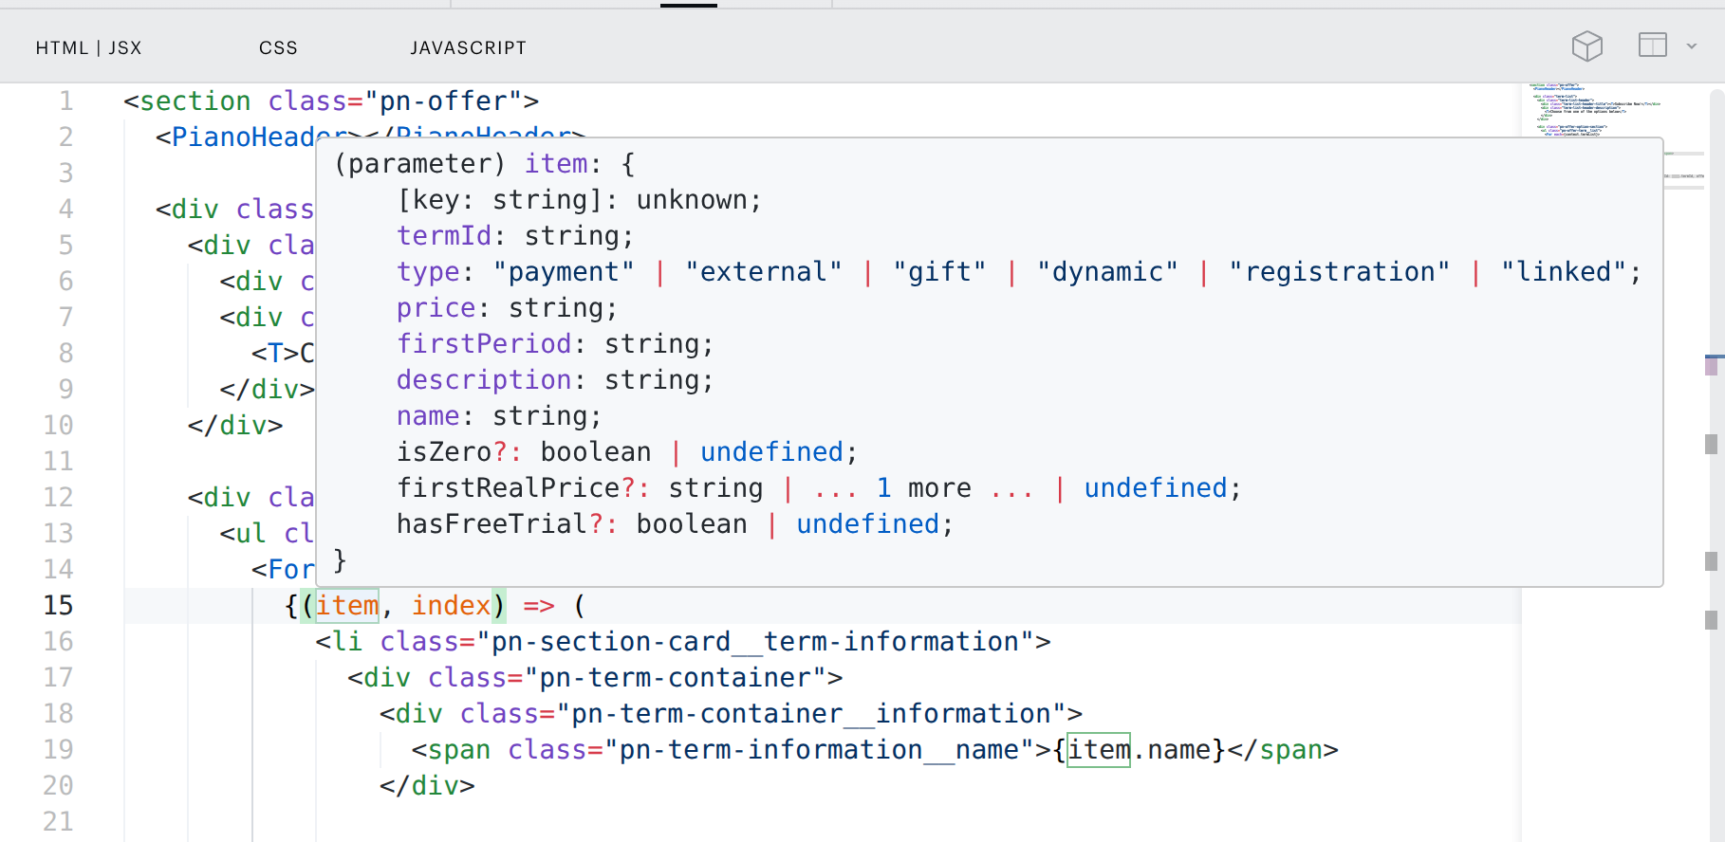Click the pn-term-container class string on line 17

(x=675, y=677)
